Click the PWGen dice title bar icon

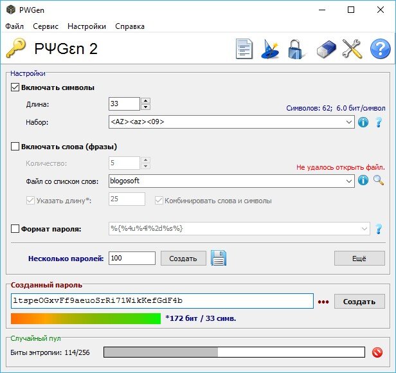(x=11, y=10)
